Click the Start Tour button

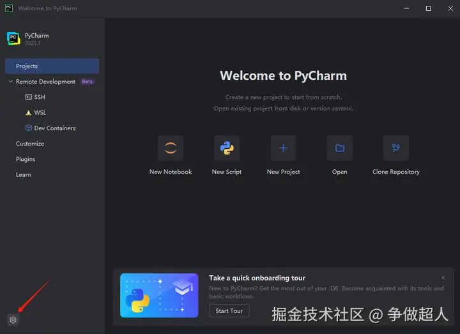(x=229, y=311)
